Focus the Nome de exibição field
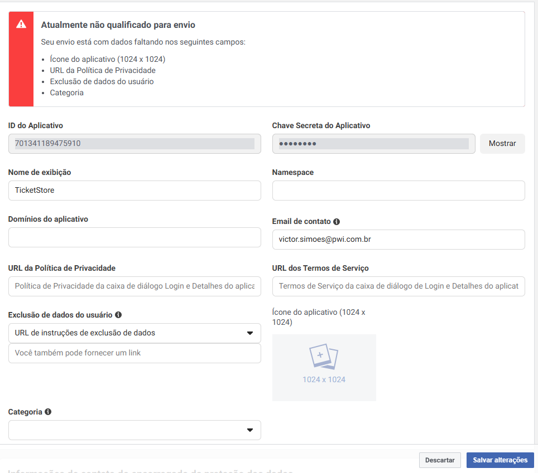 tap(134, 191)
